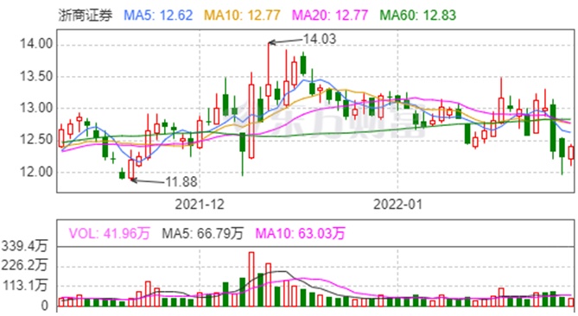Select the 2021-12 date axis label
The width and height of the screenshot is (578, 316).
200,204
